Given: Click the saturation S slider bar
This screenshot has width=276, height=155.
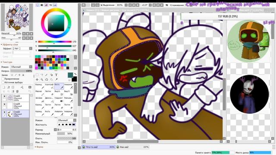Looking at the screenshot, I should 55,46.
